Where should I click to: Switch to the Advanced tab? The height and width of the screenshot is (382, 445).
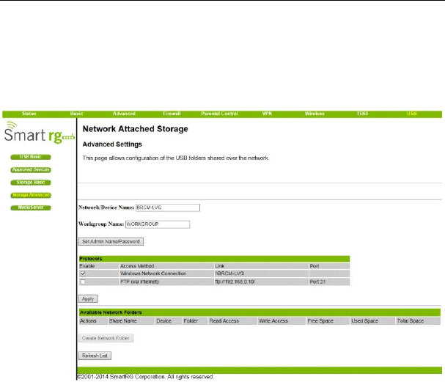point(124,114)
